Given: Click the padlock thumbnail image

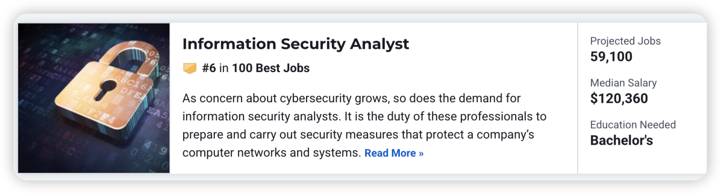Looking at the screenshot, I should [94, 98].
